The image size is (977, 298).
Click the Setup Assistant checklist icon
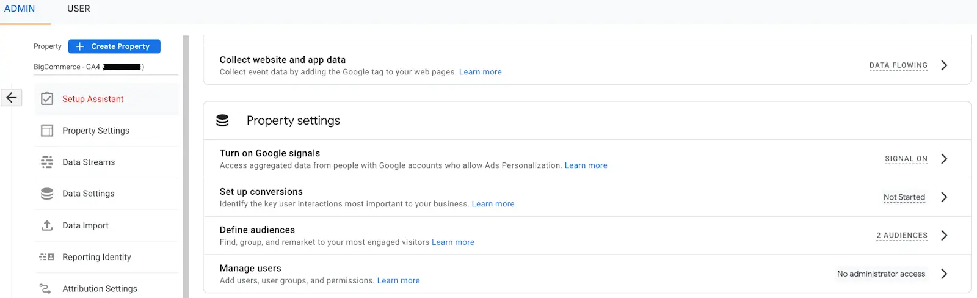click(x=47, y=99)
